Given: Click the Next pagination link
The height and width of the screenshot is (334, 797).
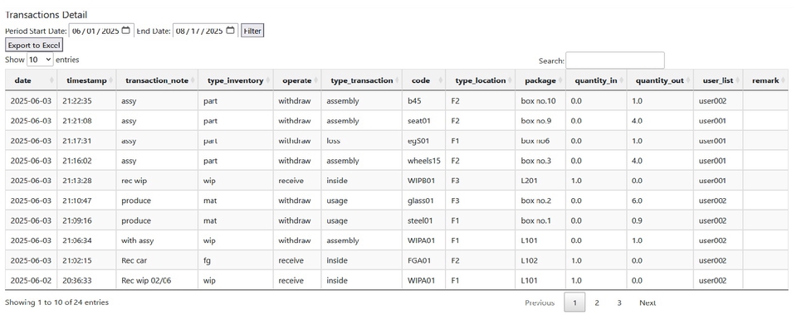Looking at the screenshot, I should click(648, 303).
